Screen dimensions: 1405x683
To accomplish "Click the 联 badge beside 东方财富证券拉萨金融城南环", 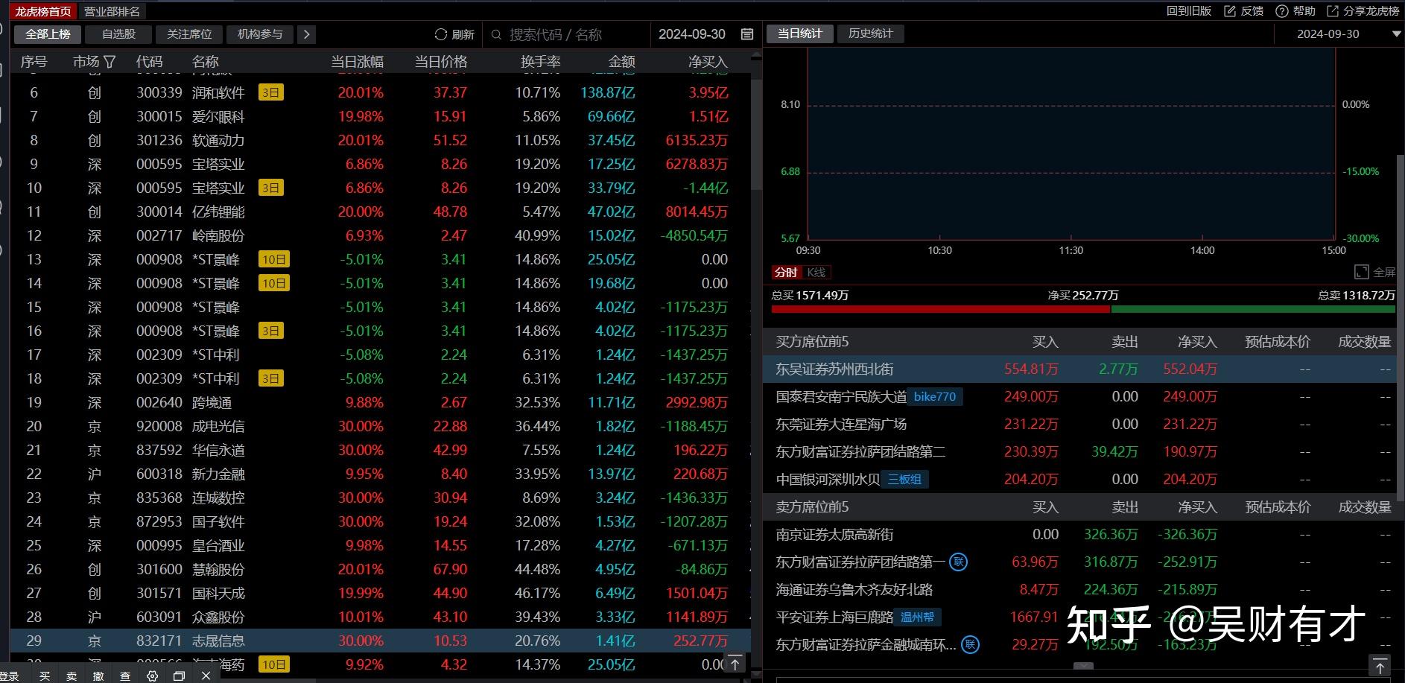I will tap(970, 644).
